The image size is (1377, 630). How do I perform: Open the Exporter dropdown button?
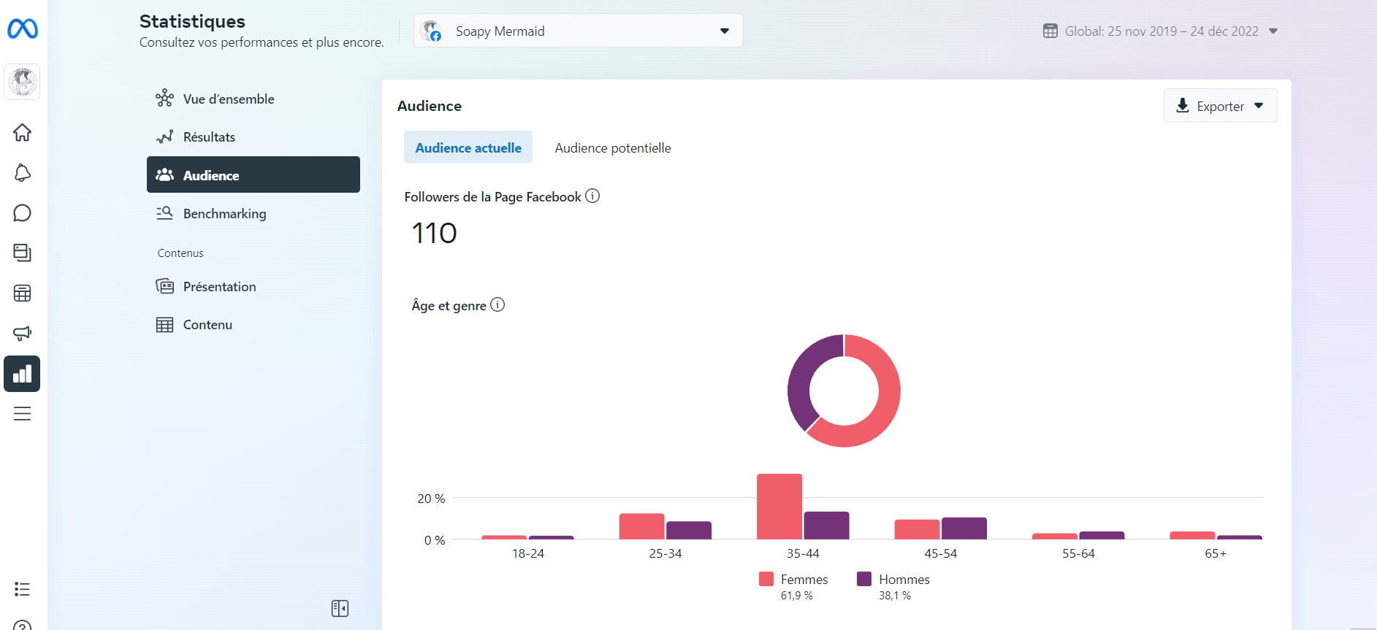click(1220, 106)
